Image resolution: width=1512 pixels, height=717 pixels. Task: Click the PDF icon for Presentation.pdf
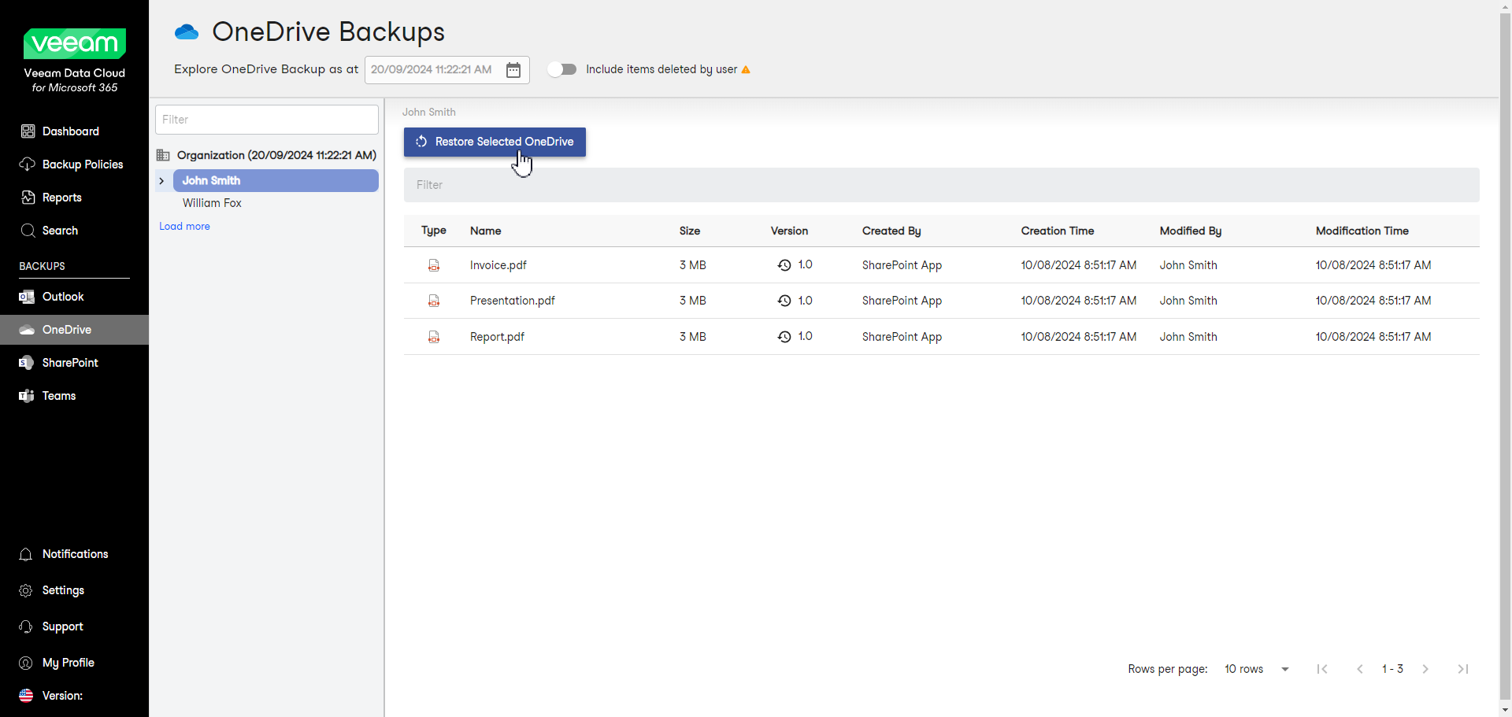coord(434,301)
